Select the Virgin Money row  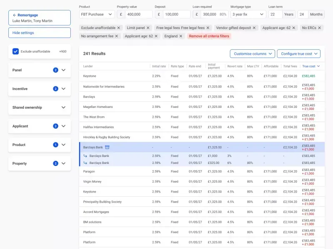coord(202,181)
